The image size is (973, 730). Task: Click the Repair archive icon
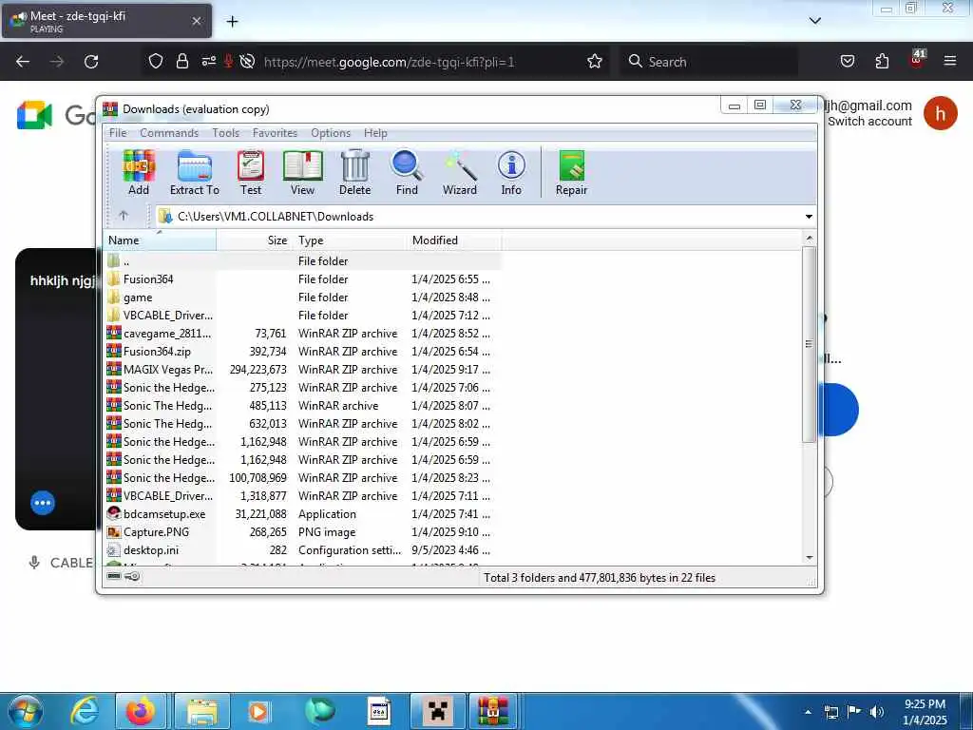point(571,173)
